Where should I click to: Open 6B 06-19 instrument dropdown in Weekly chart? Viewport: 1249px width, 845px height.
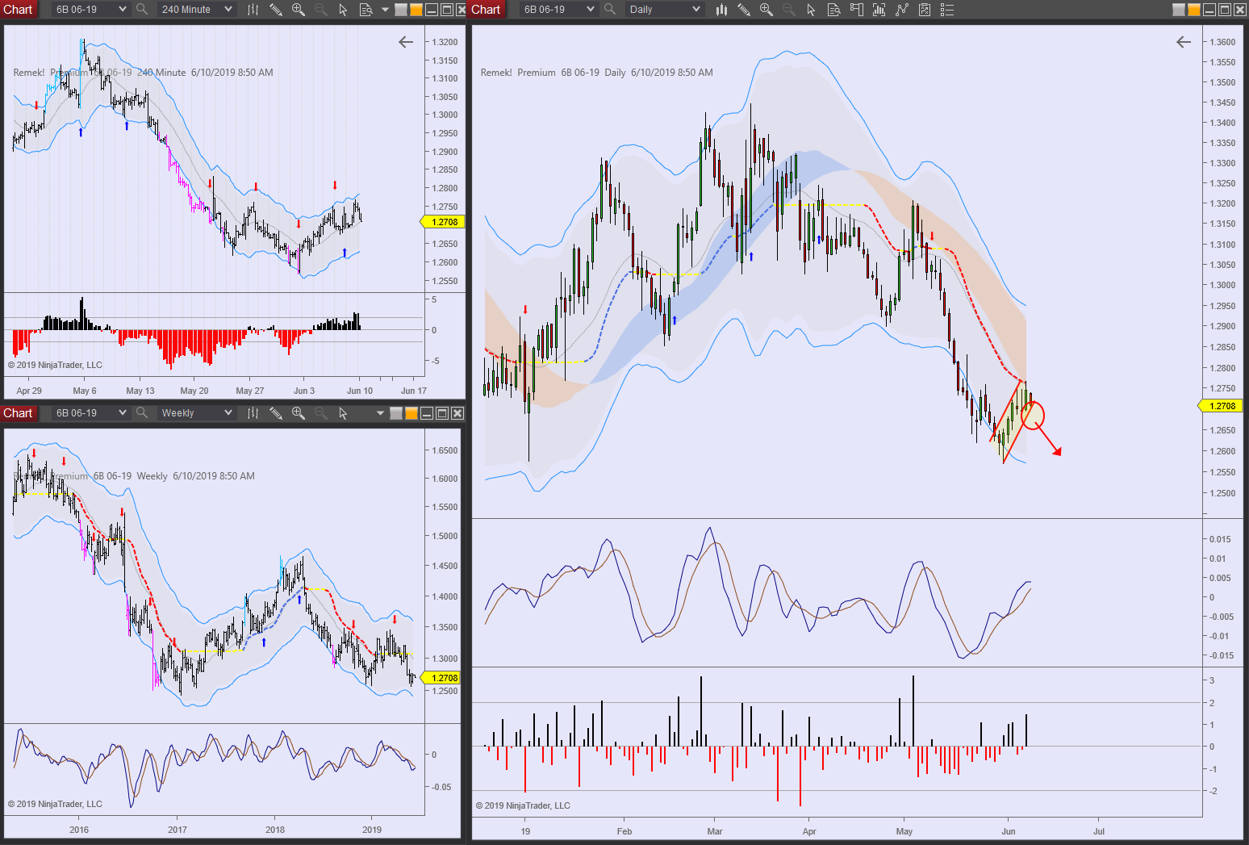point(90,412)
